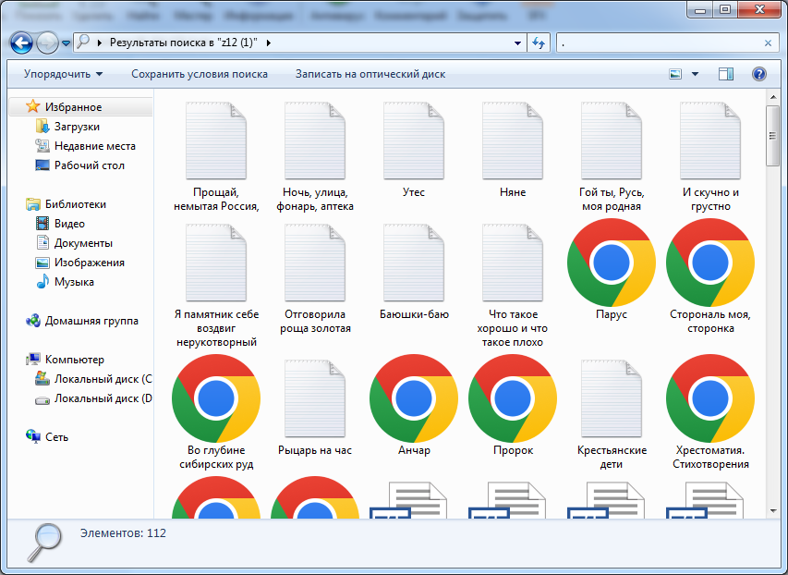Click Записать на оптический диск
The image size is (788, 575).
[x=370, y=74]
